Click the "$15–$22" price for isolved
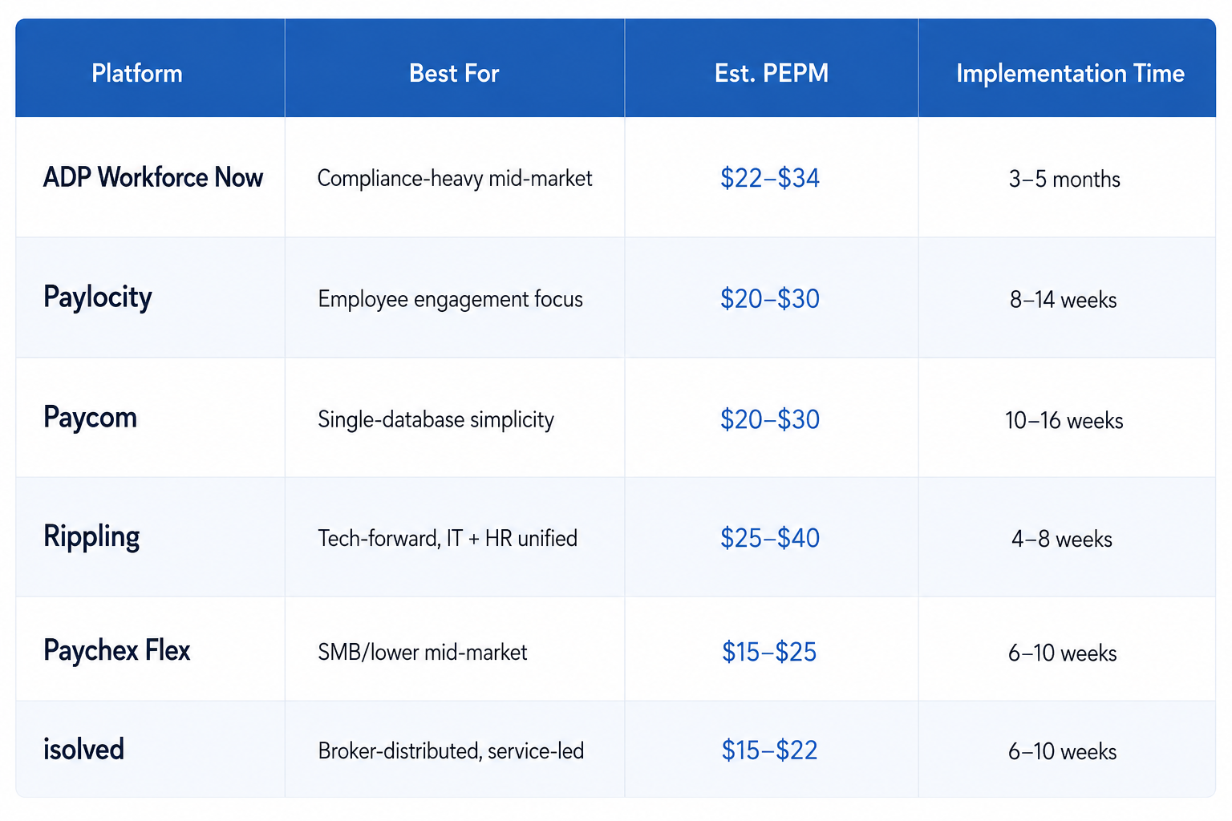This screenshot has height=821, width=1232. click(x=769, y=750)
